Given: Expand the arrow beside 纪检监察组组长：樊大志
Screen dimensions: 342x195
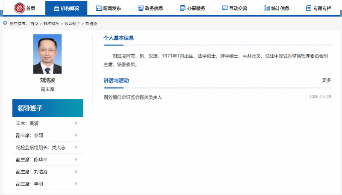Looking at the screenshot, I should 76,147.
